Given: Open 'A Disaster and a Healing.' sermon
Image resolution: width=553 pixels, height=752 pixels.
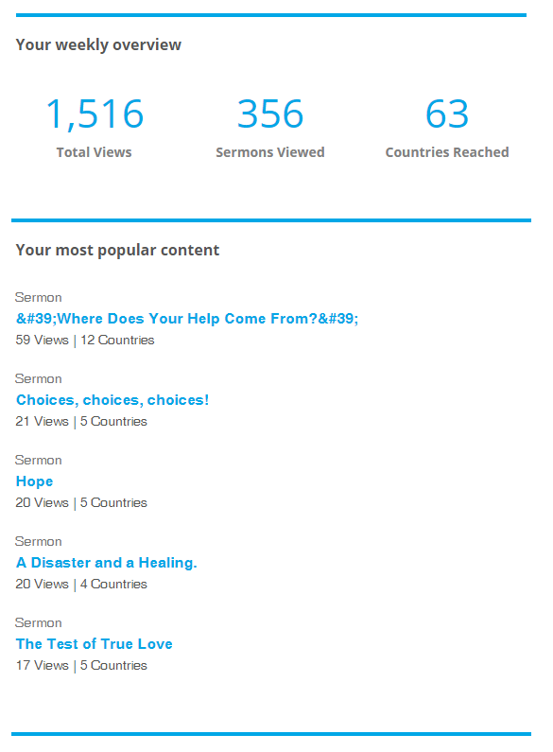Looking at the screenshot, I should (x=107, y=563).
